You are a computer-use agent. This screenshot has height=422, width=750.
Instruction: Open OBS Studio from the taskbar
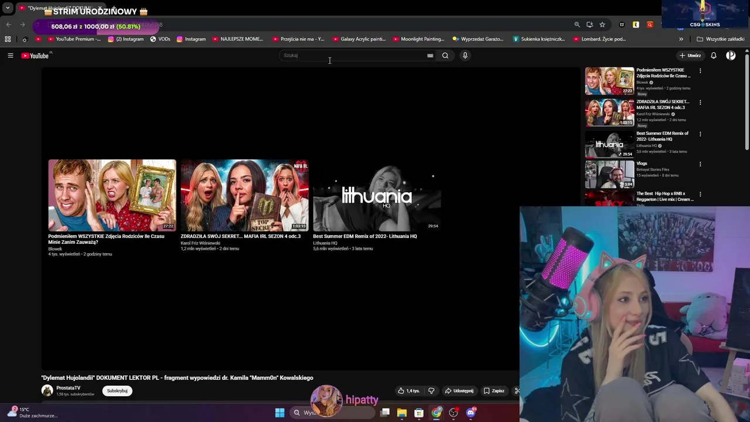454,413
